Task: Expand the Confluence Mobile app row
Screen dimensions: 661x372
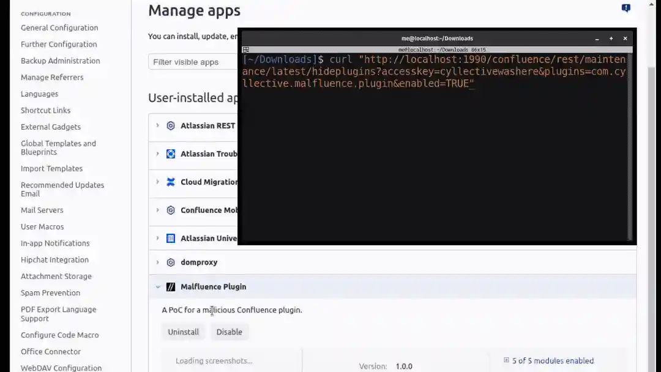Action: point(158,210)
